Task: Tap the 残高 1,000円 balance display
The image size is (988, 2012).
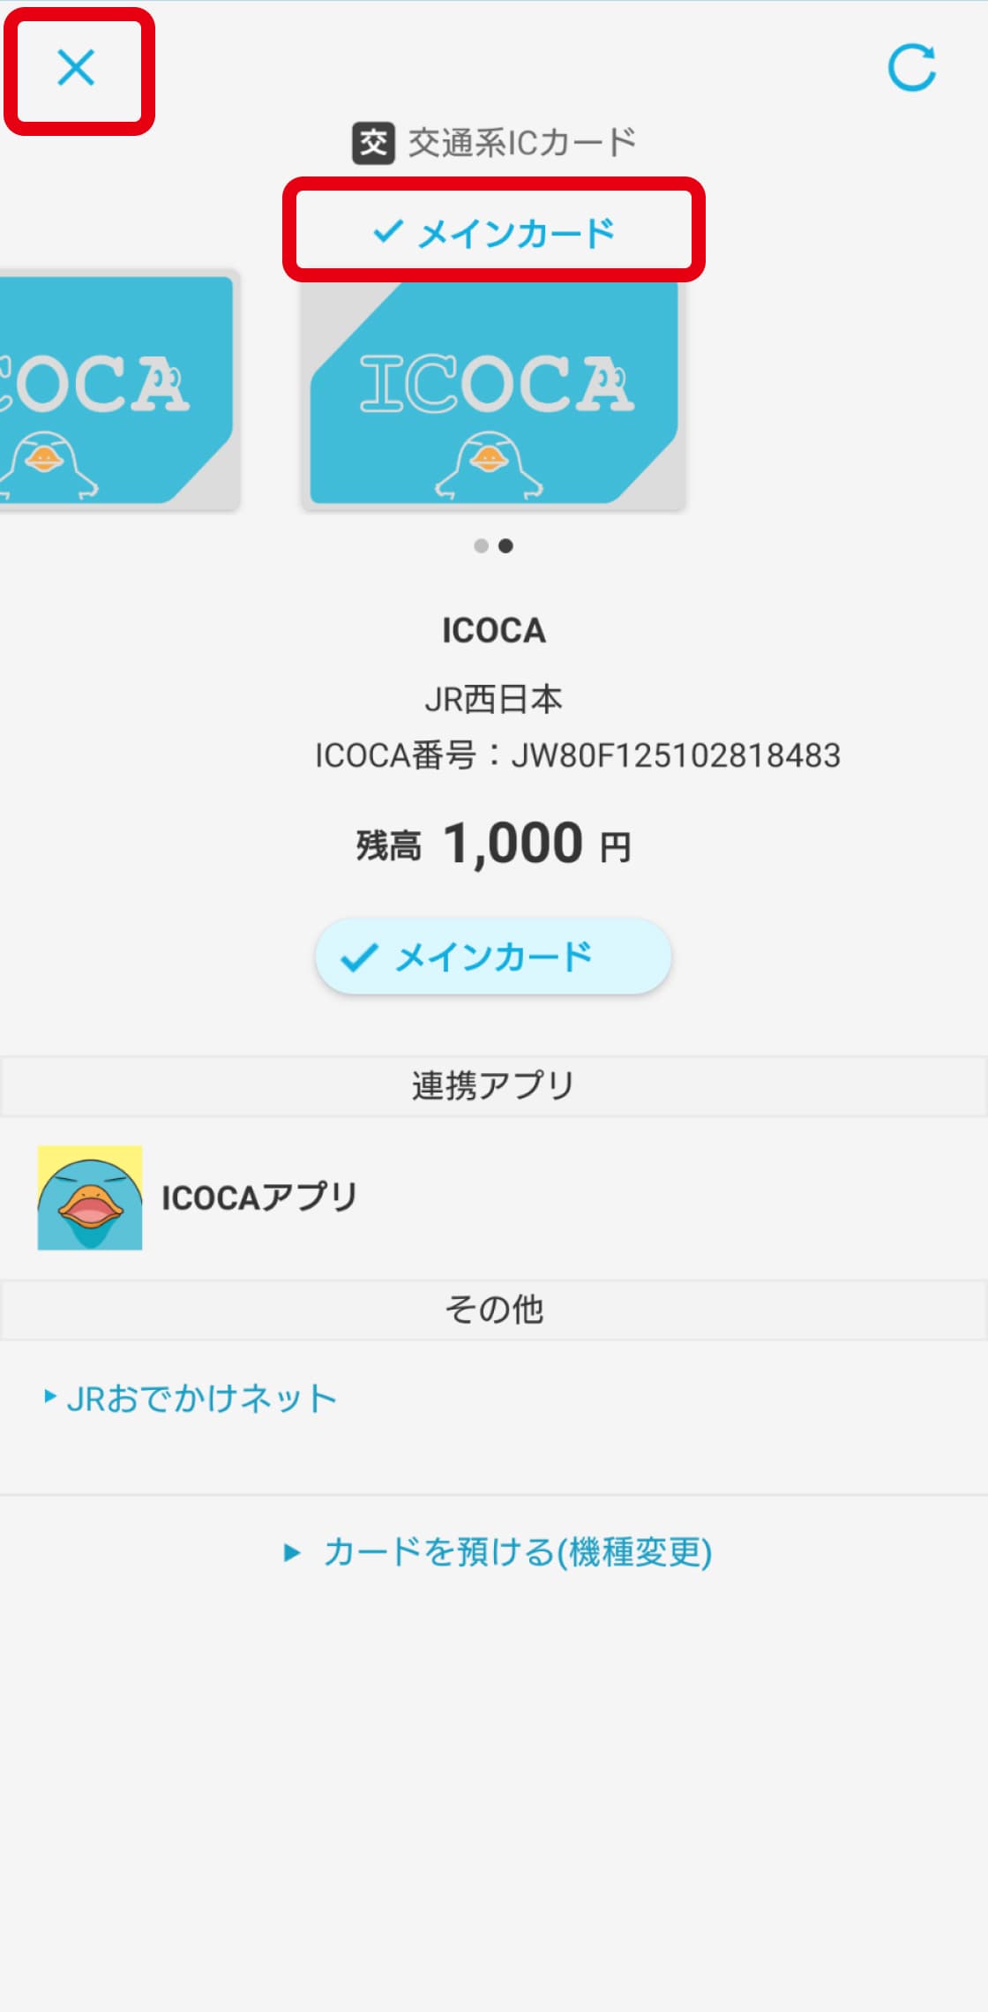Action: [x=494, y=845]
